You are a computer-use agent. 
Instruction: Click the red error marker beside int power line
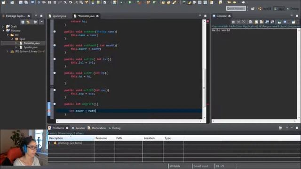49,111
